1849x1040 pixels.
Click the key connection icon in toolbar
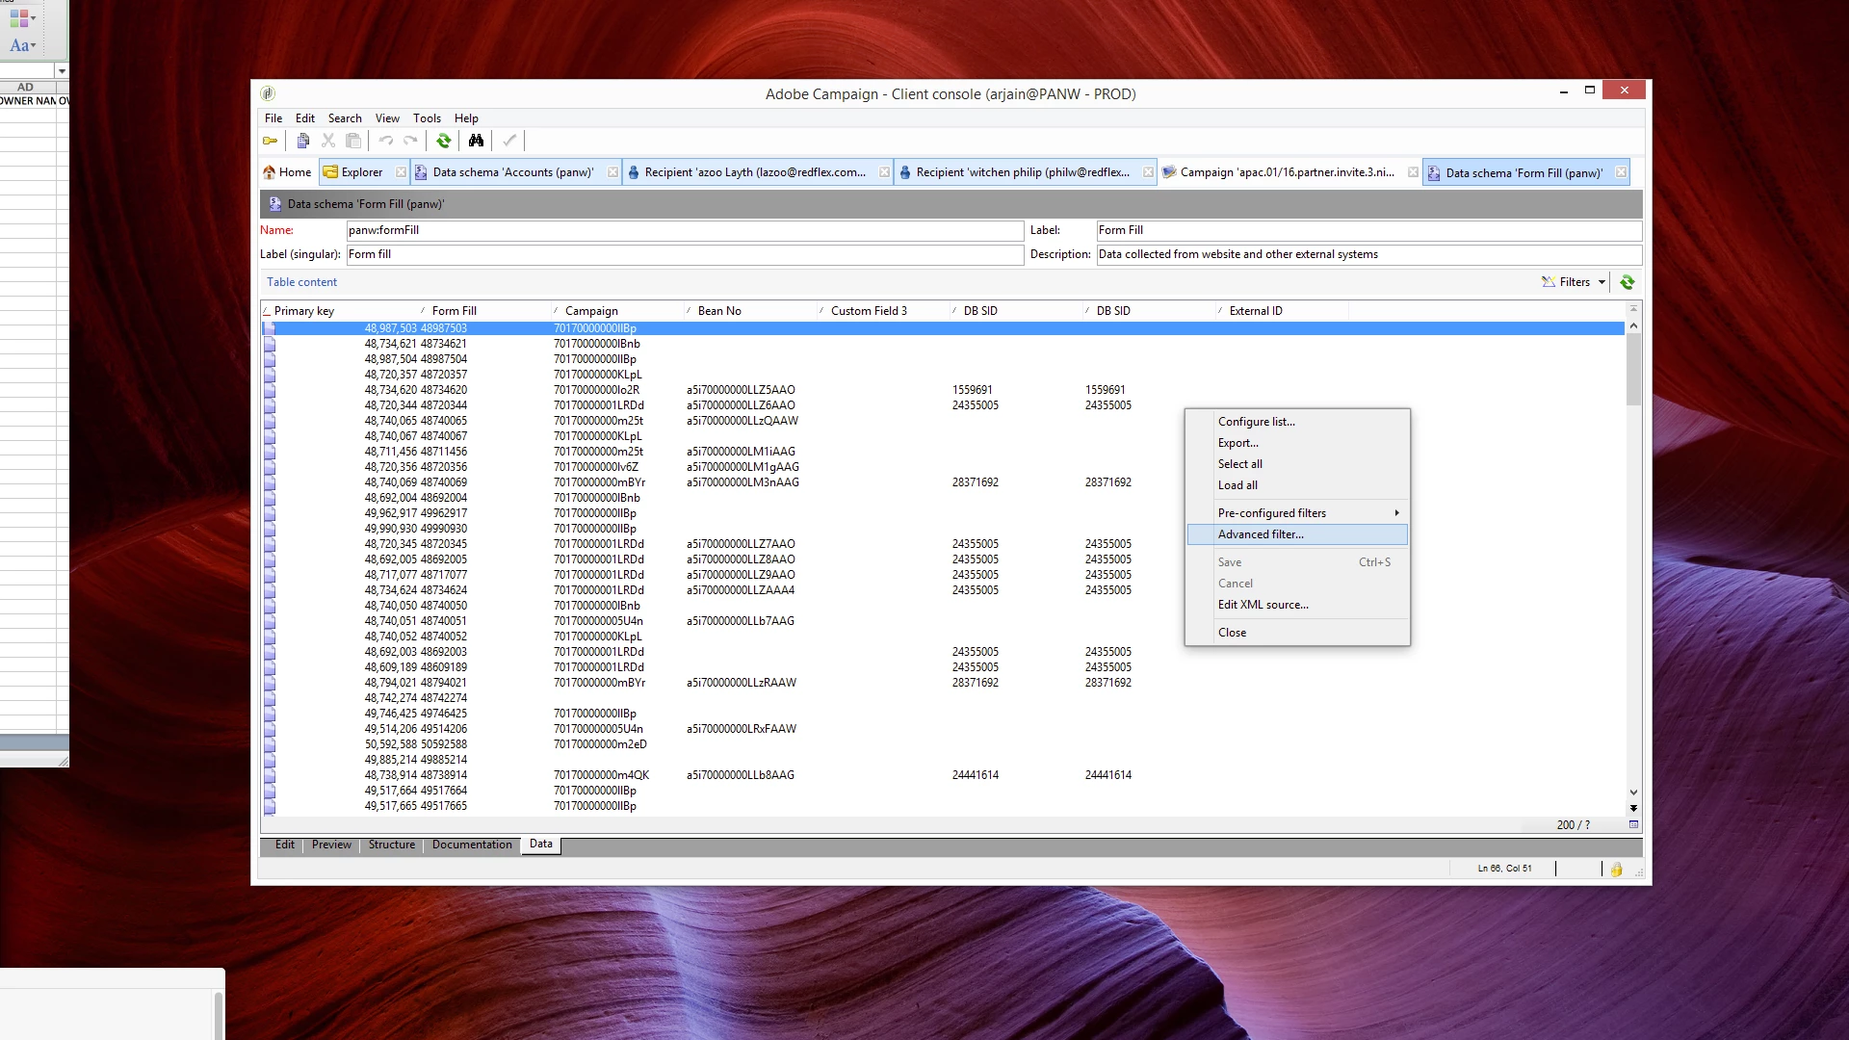pyautogui.click(x=271, y=142)
